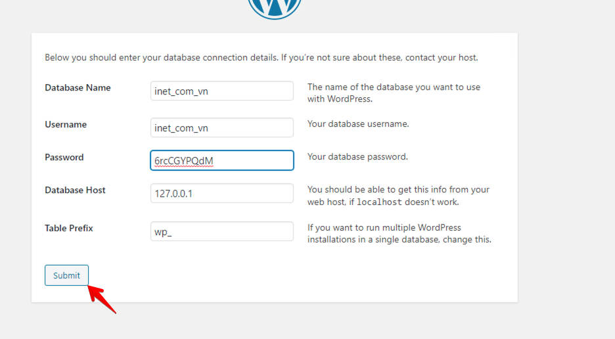Image resolution: width=615 pixels, height=339 pixels.
Task: Click the Database Host label
Action: (x=76, y=191)
